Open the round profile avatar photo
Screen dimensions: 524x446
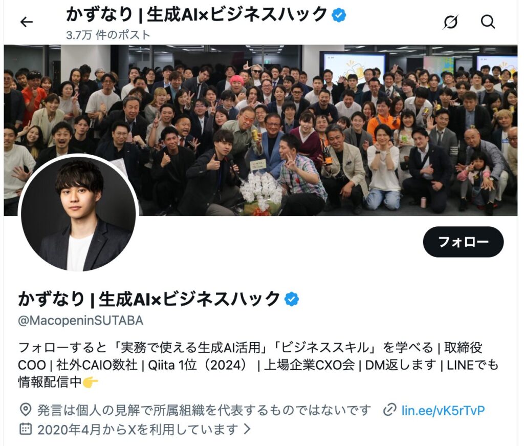click(x=78, y=213)
